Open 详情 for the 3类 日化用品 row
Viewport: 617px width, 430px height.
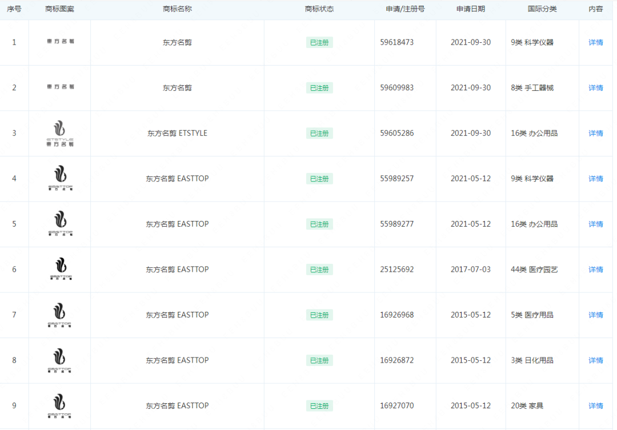[x=595, y=360]
